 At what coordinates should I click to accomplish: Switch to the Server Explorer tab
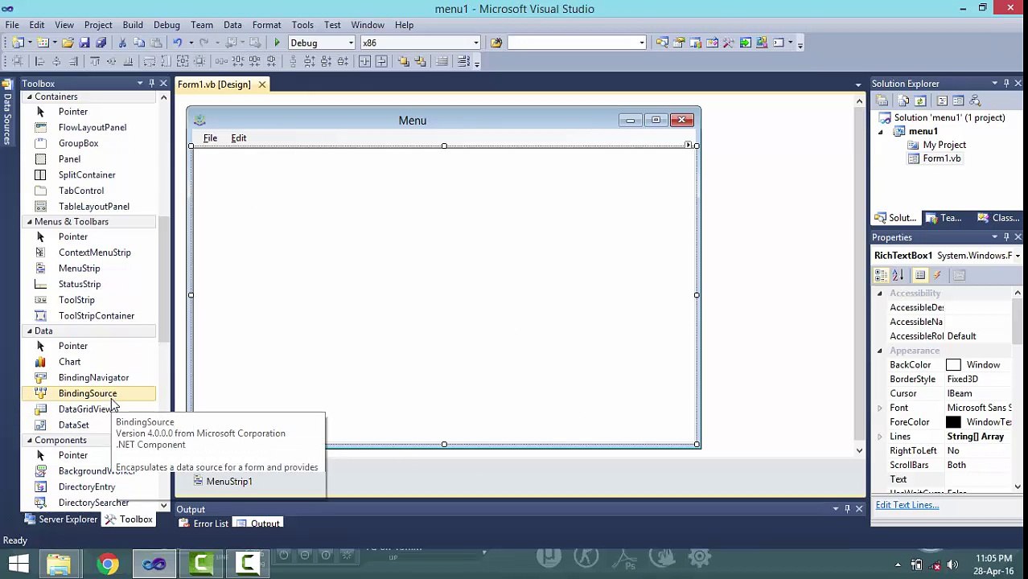click(x=60, y=519)
